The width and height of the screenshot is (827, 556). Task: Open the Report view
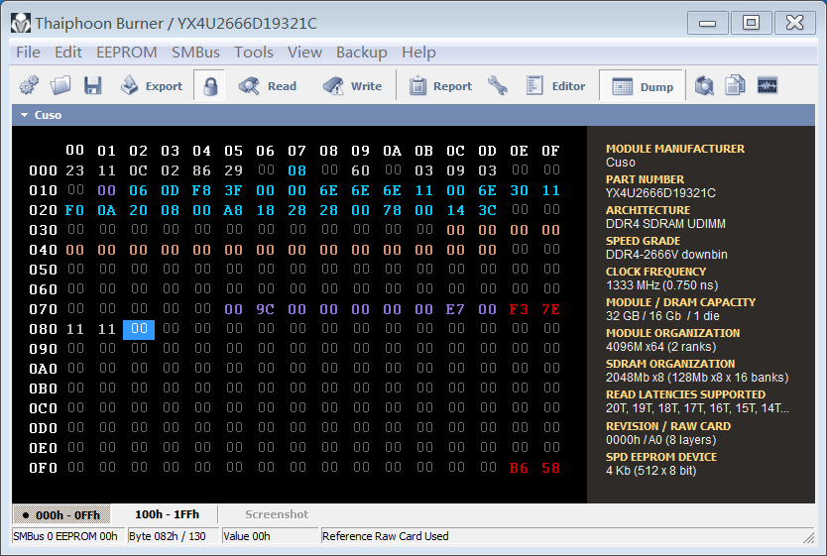point(440,86)
